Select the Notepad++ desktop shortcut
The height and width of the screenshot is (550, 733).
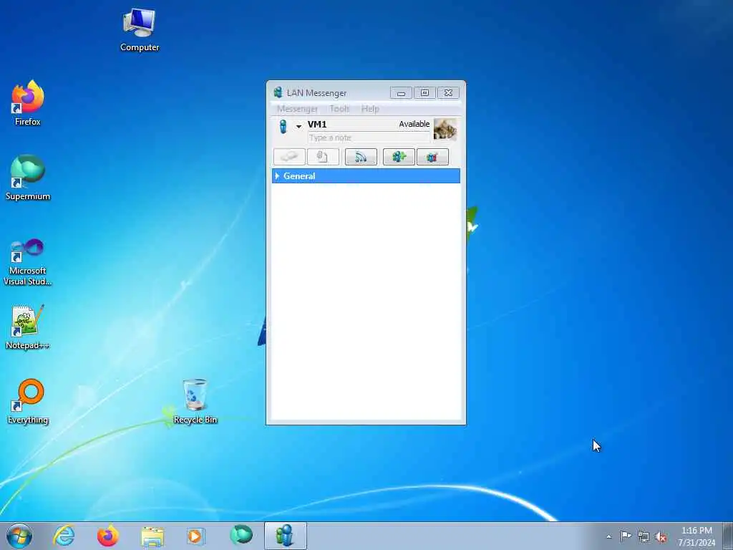click(x=28, y=327)
